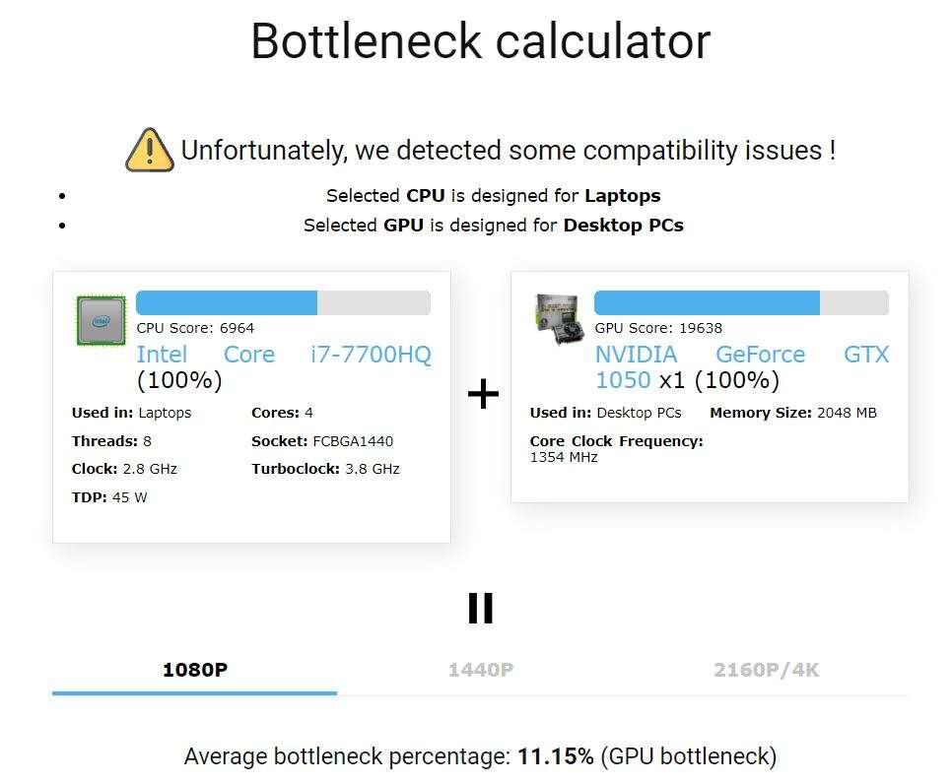Click the yellow warning triangle icon
Image resolution: width=952 pixels, height=784 pixels.
tap(150, 150)
